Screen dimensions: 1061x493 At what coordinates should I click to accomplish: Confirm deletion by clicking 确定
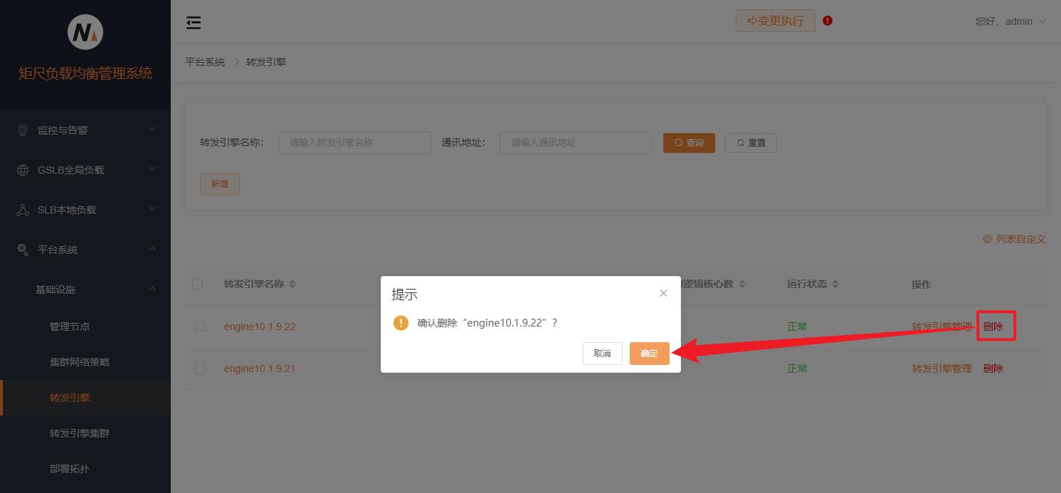coord(649,353)
